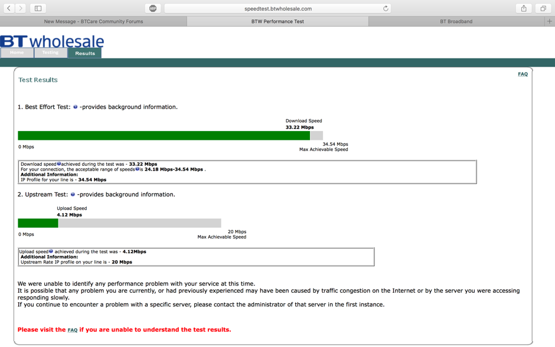The height and width of the screenshot is (347, 555).
Task: Click 'Download Speed' label above the bar
Action: click(x=303, y=121)
